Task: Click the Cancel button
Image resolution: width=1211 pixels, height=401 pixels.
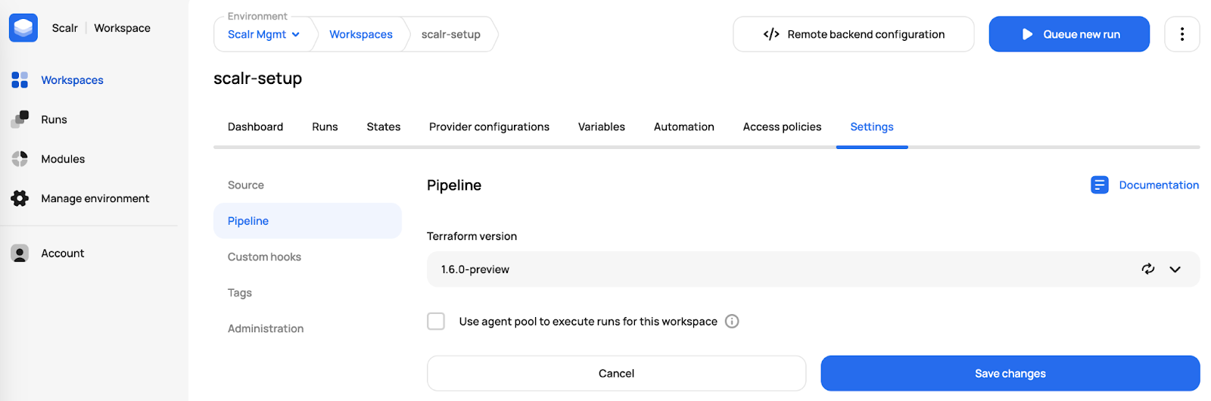Action: pyautogui.click(x=616, y=373)
